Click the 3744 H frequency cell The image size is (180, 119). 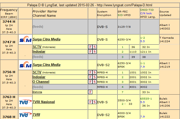[9, 27]
